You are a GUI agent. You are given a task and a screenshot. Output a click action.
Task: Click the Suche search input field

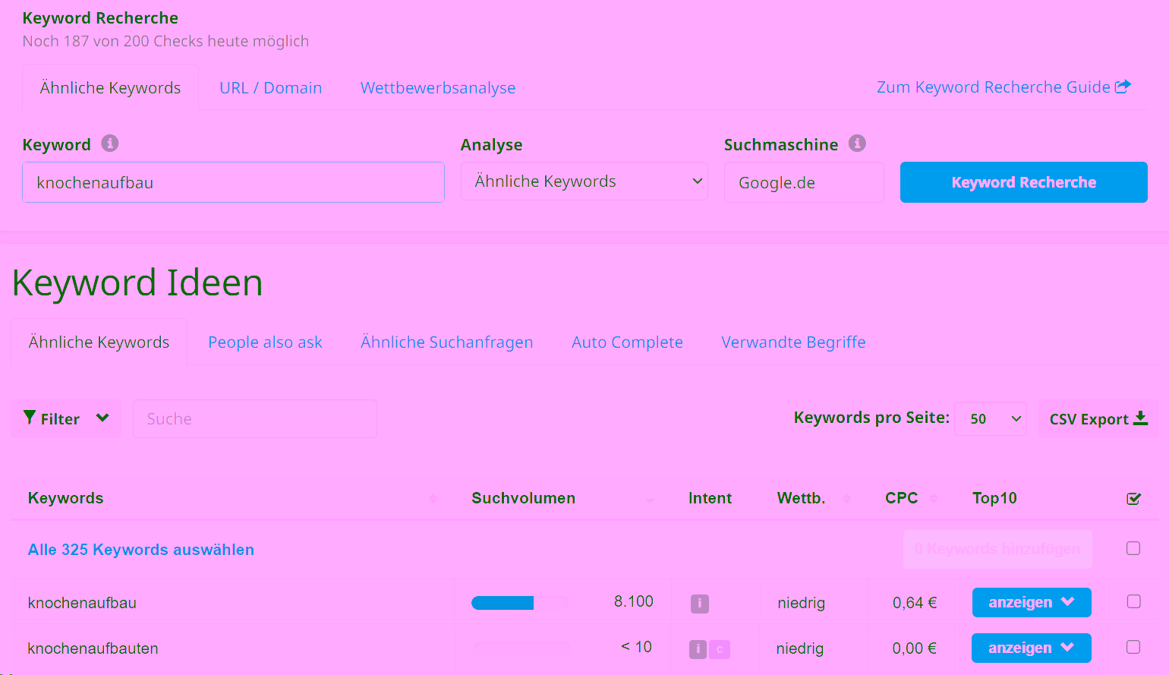tap(254, 418)
